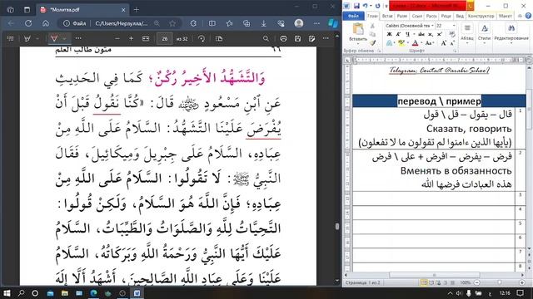Print the PDF document
Image resolution: width=533 pixels, height=299 pixels.
coord(283,39)
